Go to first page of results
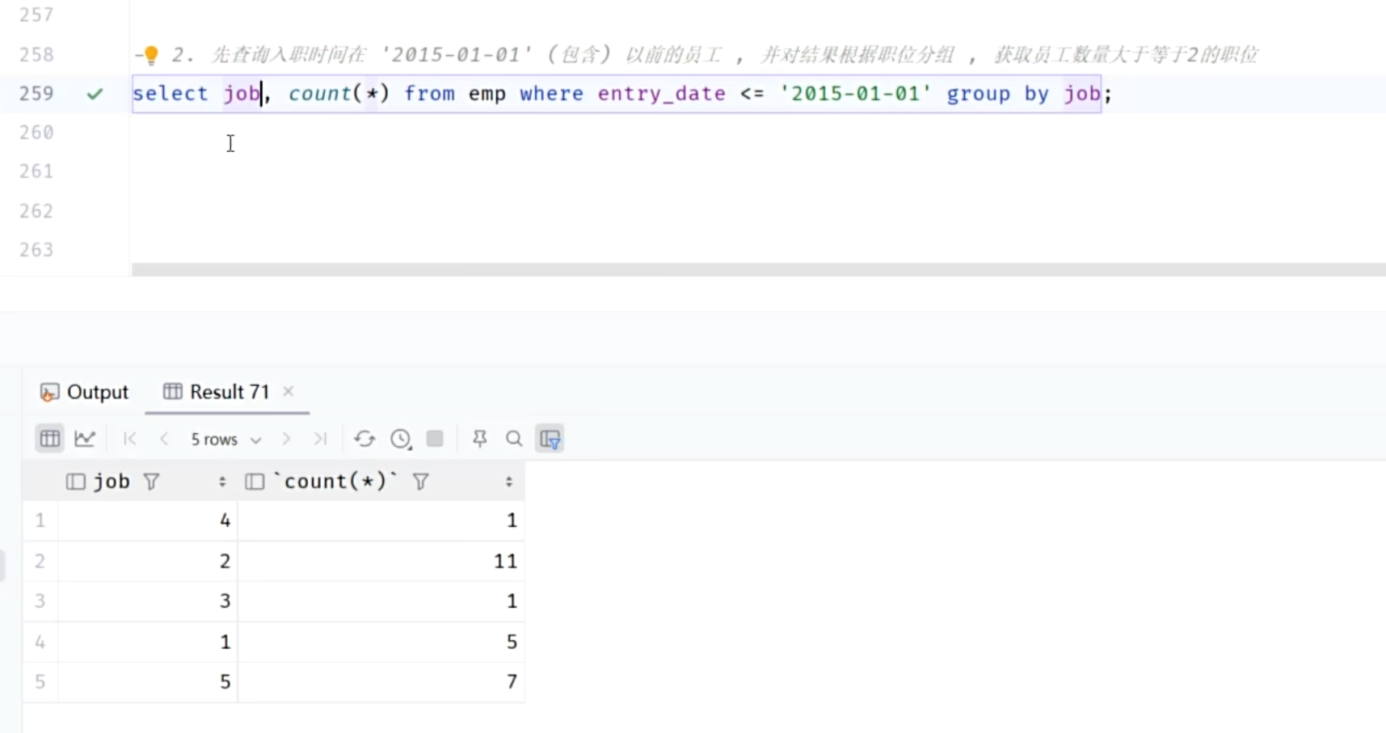The width and height of the screenshot is (1386, 733). [x=129, y=439]
